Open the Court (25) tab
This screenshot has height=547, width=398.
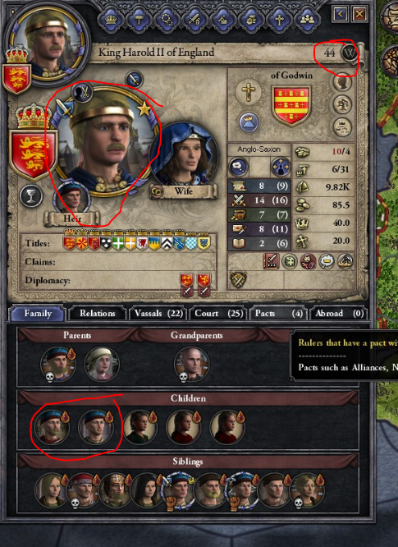coord(218,313)
